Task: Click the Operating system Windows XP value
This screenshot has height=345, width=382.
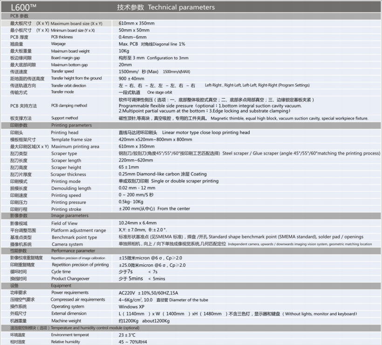Action: 134,306
